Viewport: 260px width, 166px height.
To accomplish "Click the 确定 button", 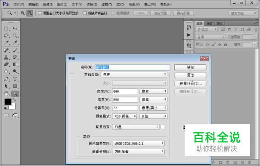I will click(x=190, y=67).
